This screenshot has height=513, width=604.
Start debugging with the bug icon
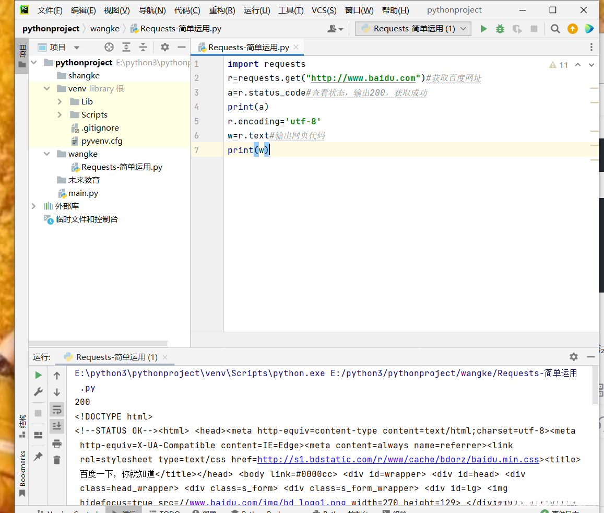(x=500, y=29)
